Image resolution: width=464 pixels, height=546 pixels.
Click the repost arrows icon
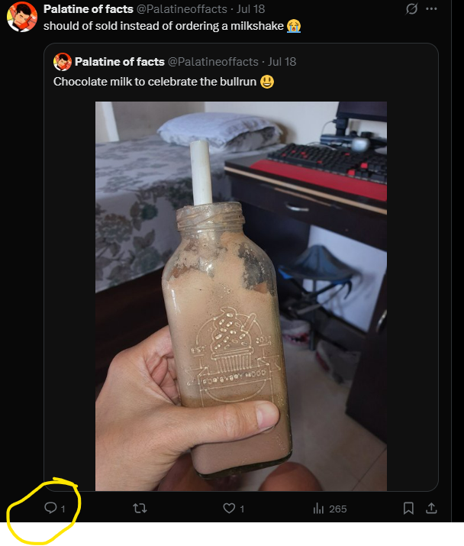[x=140, y=509]
